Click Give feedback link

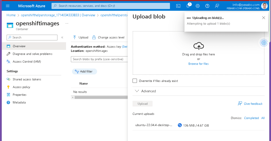coord(250,104)
